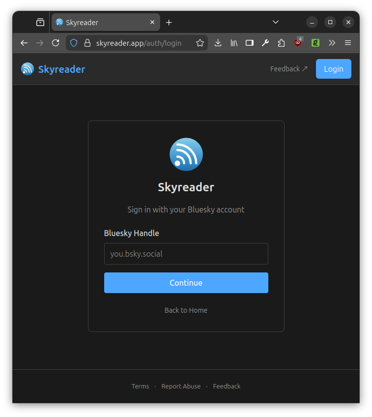Select the Skyreader browser tab
This screenshot has width=372, height=417.
[x=106, y=22]
